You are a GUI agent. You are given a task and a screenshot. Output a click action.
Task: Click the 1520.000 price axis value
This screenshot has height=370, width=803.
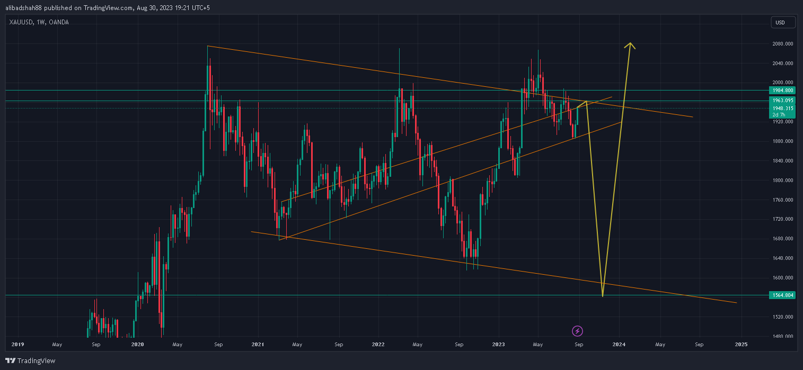[x=782, y=317]
